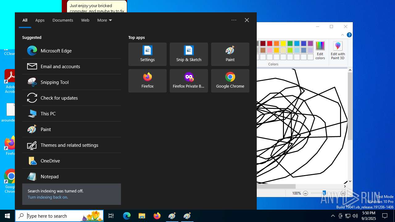Launch Notepad from suggested list
The height and width of the screenshot is (222, 395).
tap(72, 176)
